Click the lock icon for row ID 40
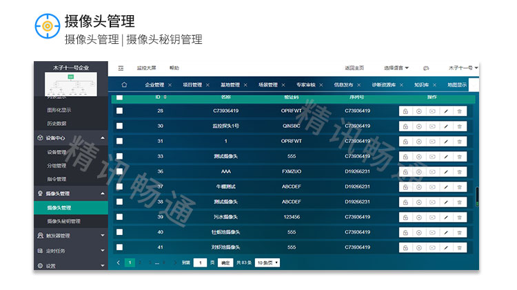Viewport: 517px width, 290px height. click(405, 232)
